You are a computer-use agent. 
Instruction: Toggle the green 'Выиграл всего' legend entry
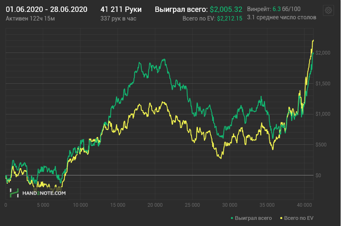(x=251, y=218)
